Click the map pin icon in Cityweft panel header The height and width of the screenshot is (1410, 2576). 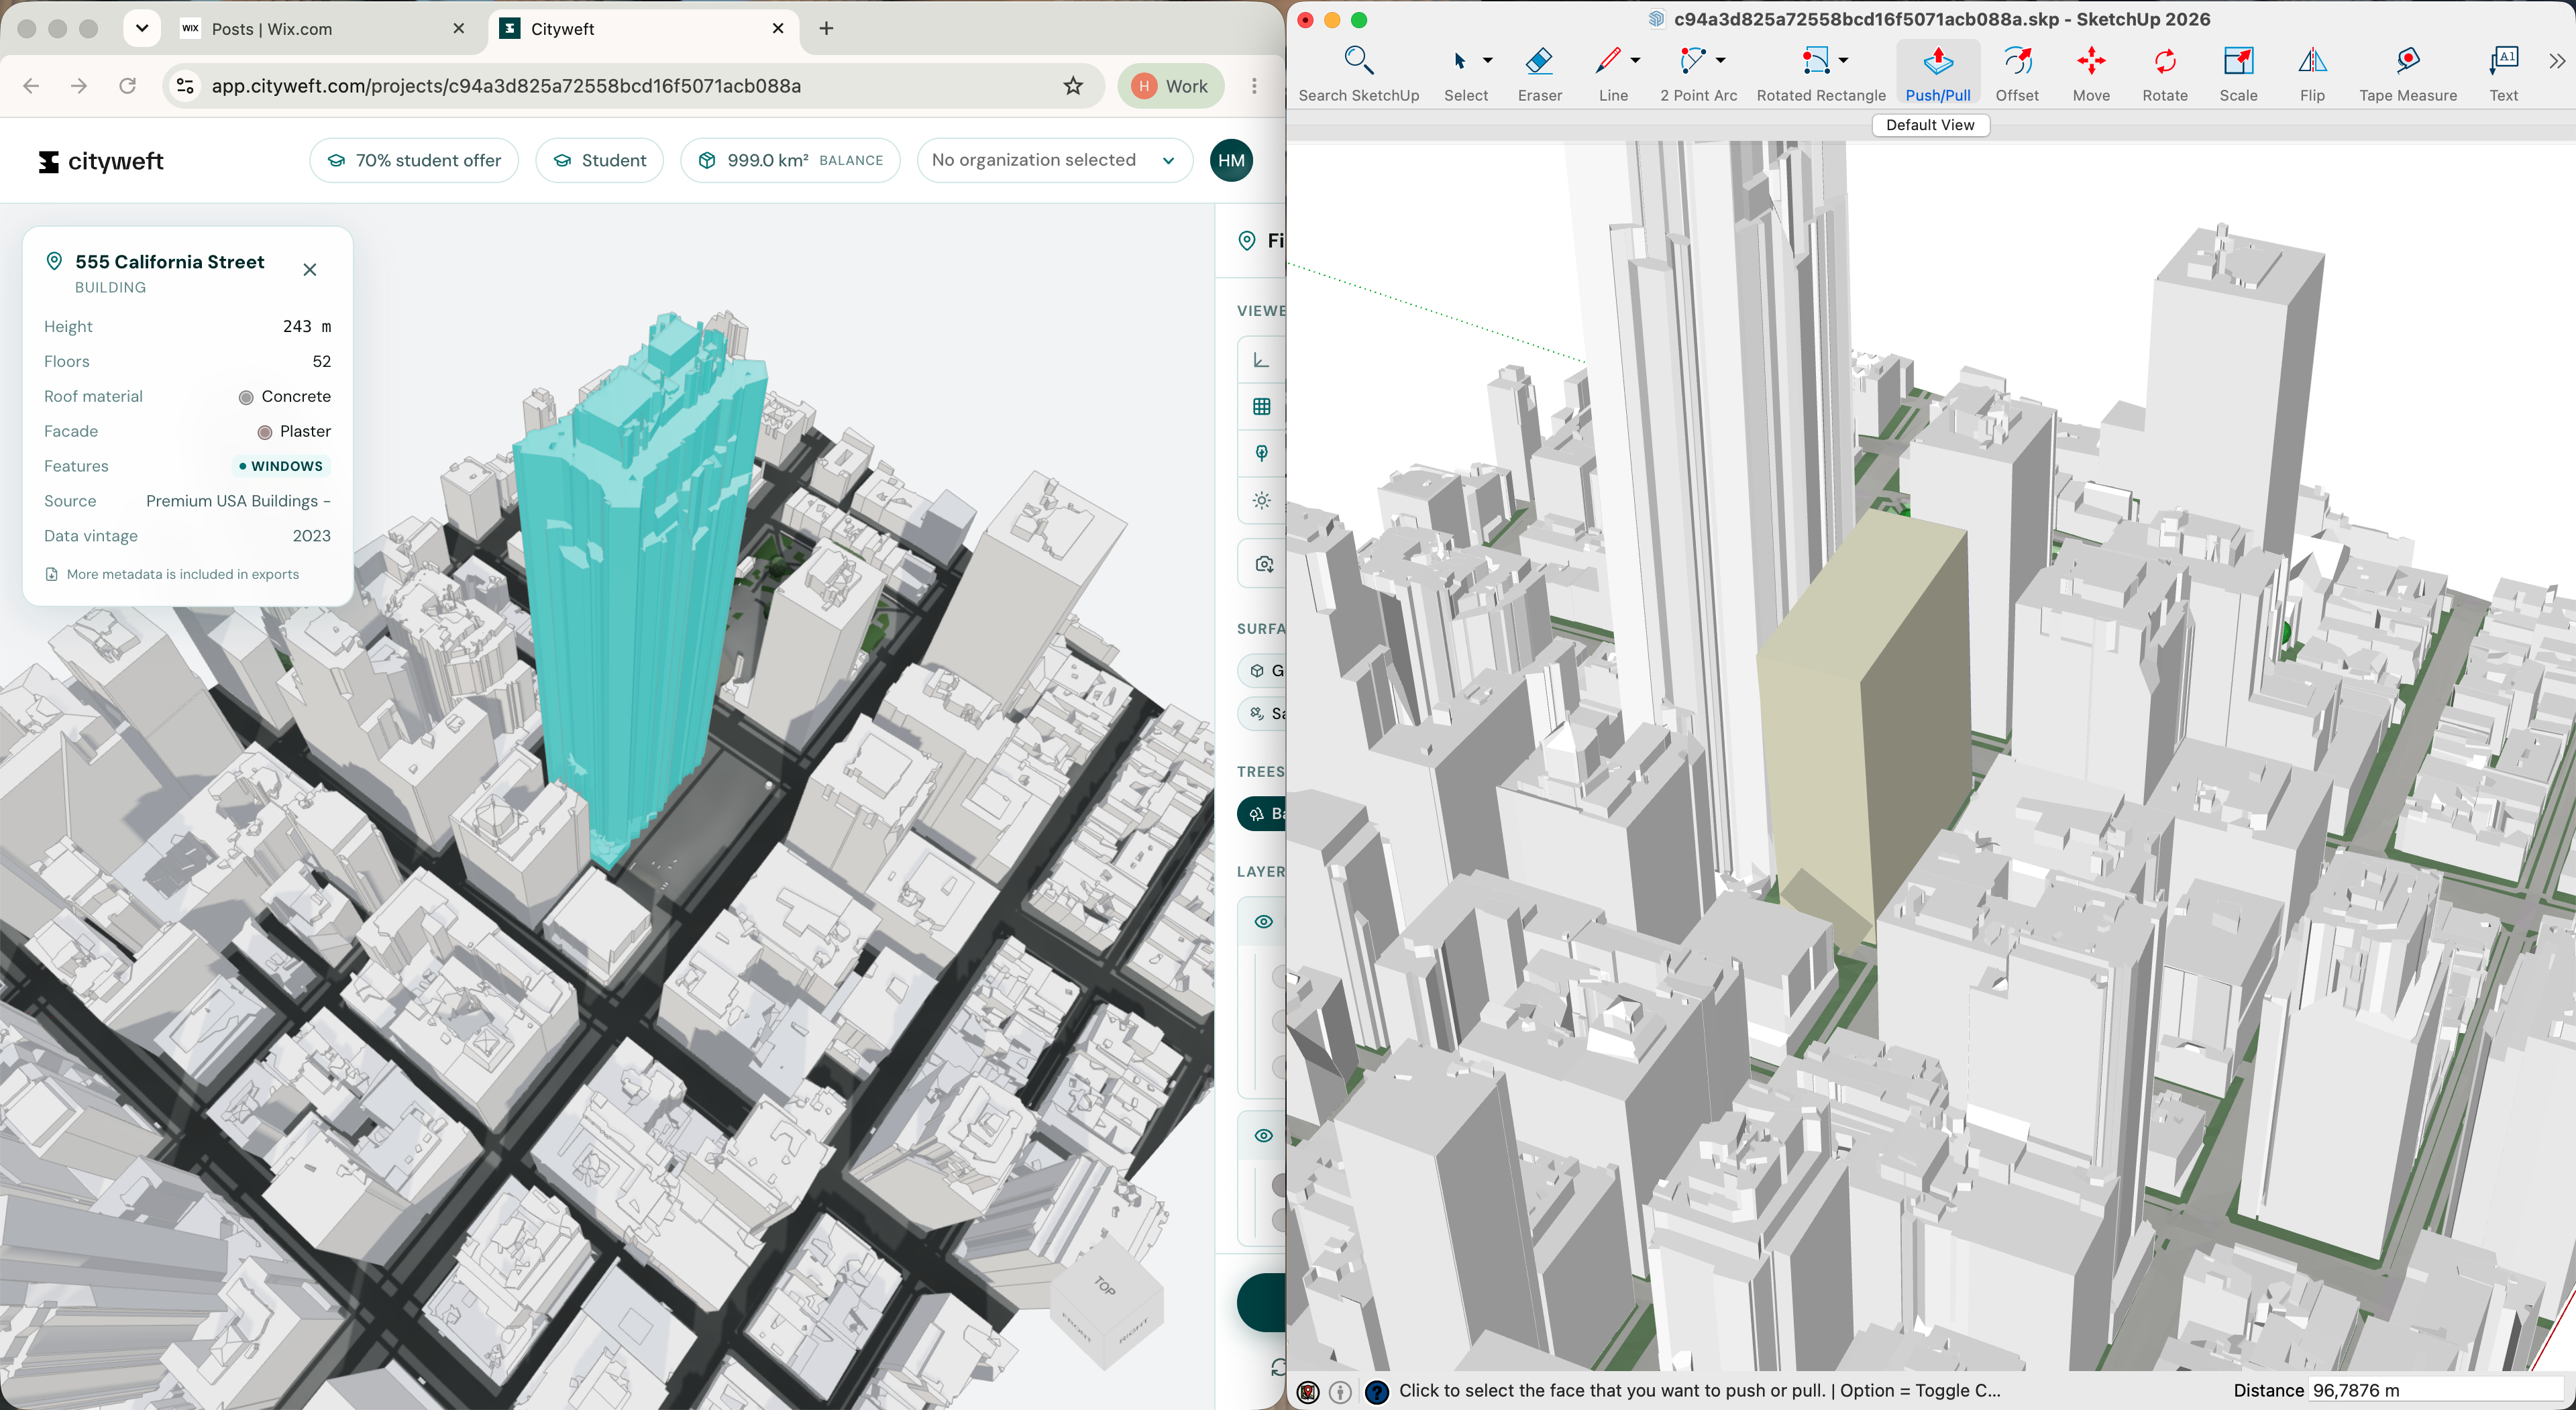coord(1247,240)
